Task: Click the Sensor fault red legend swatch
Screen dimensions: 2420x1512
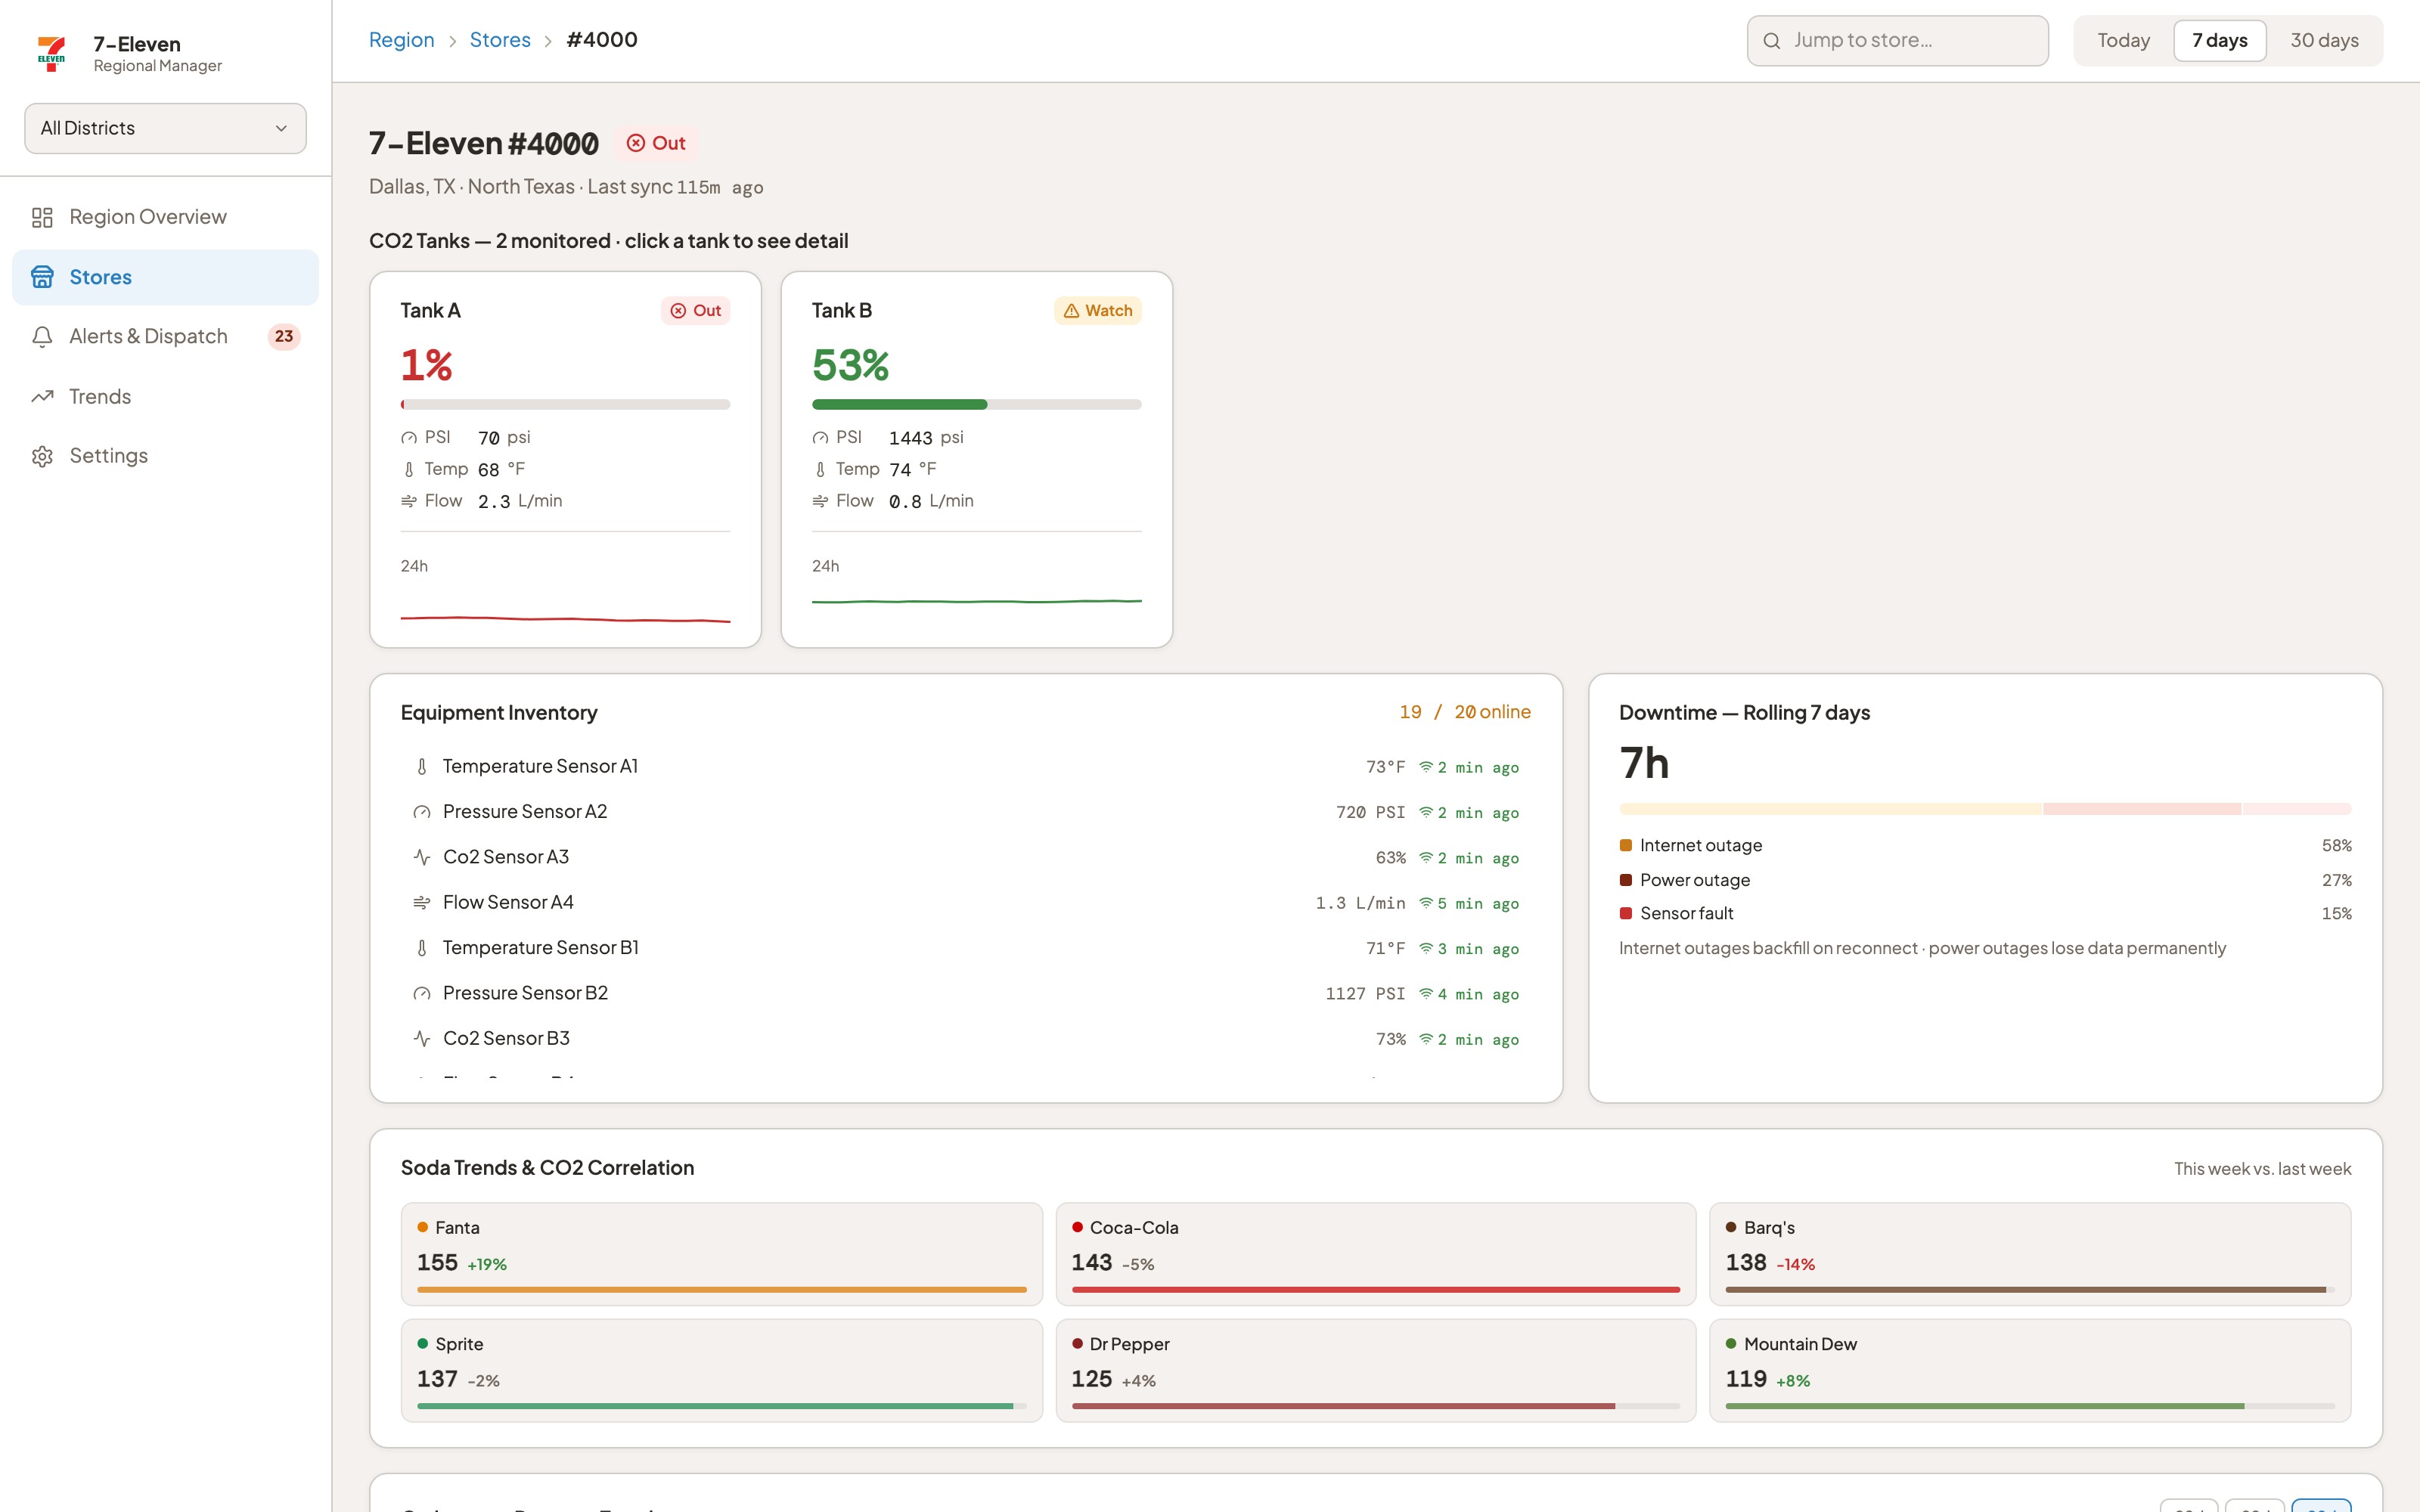Action: (1626, 913)
